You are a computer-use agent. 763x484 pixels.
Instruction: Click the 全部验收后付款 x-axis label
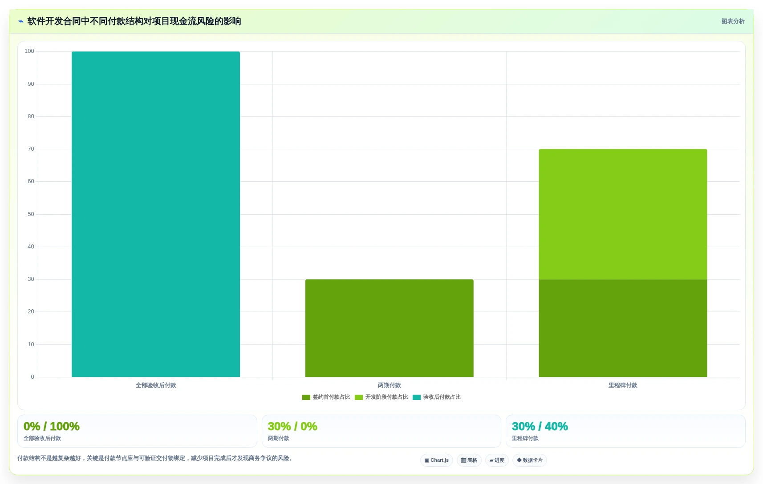tap(156, 385)
